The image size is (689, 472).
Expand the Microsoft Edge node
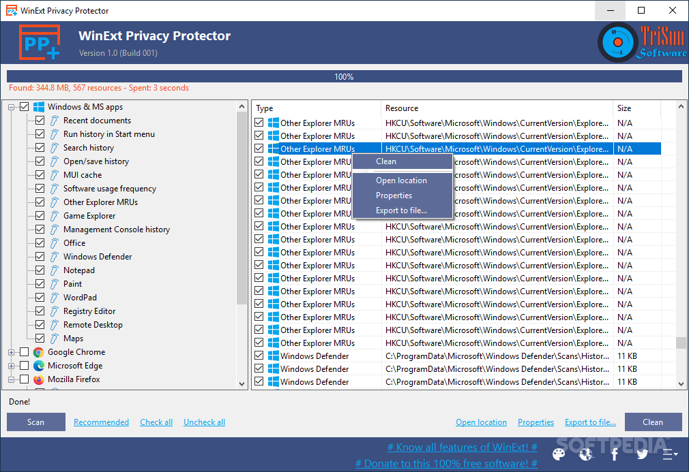[x=12, y=366]
